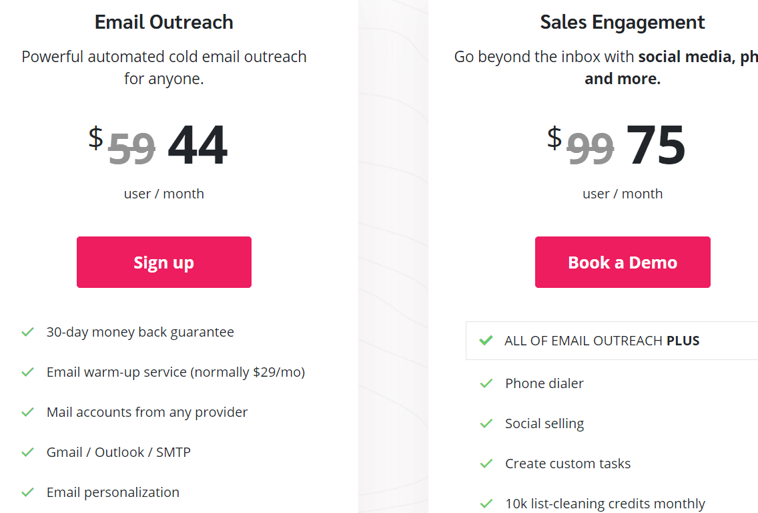Image resolution: width=758 pixels, height=513 pixels.
Task: Click checkmark next to 10k list-cleaning credits monthly
Action: pyautogui.click(x=486, y=504)
